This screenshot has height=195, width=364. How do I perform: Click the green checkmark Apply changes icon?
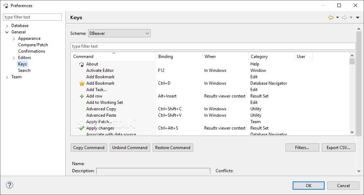81,128
